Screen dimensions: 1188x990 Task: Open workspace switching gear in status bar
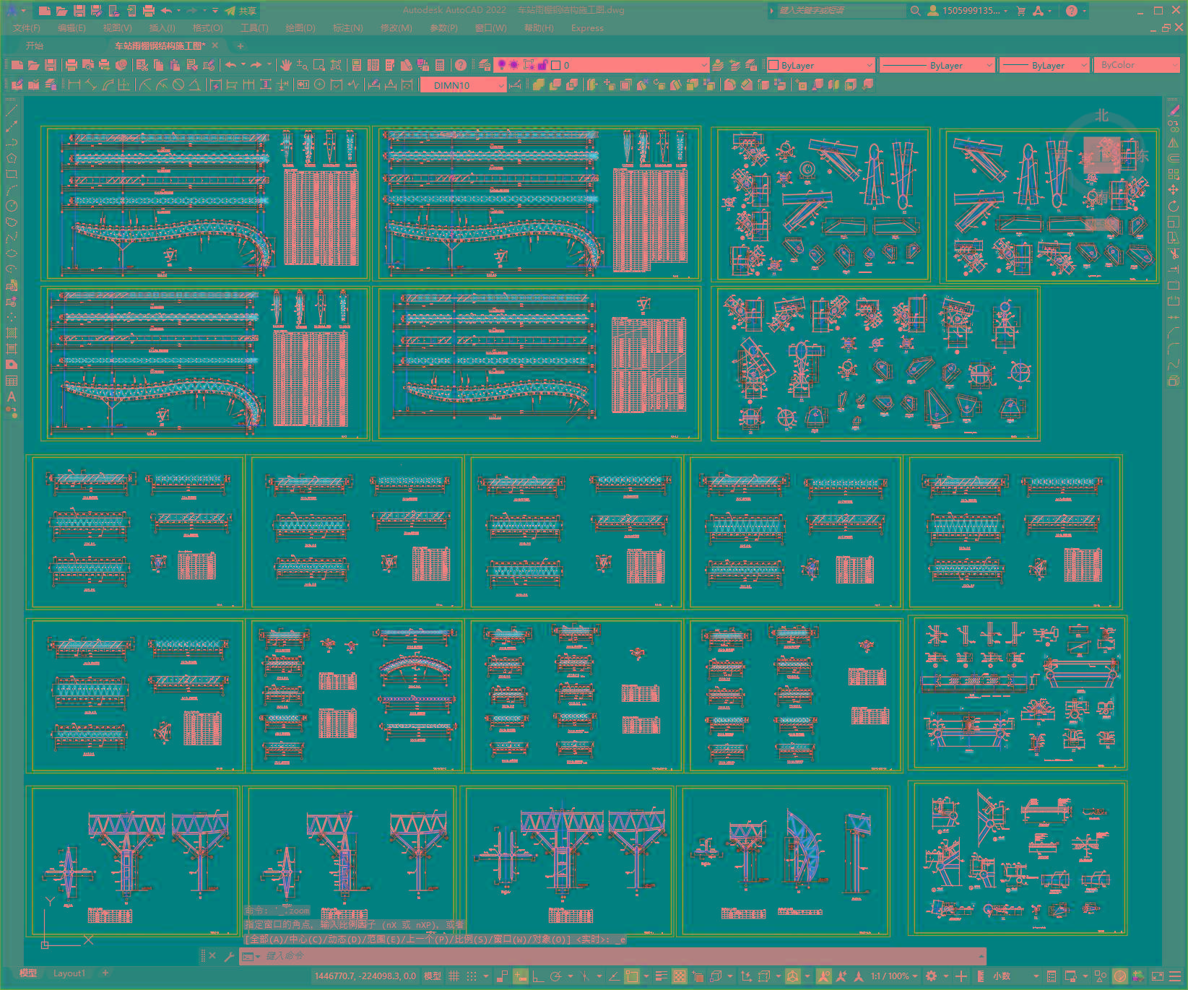point(932,976)
